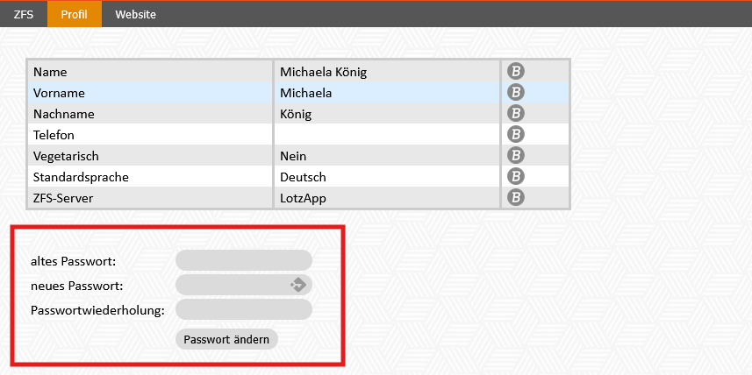
Task: Click the B edit icon for Standardsprache row
Action: (x=516, y=177)
